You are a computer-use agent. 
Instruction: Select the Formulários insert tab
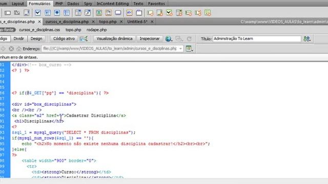point(39,4)
